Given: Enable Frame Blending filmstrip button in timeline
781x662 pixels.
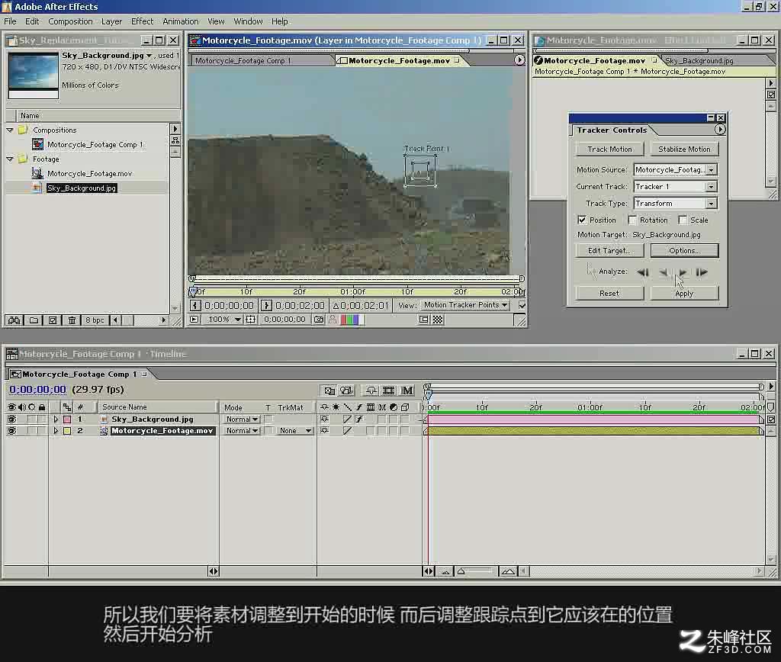Looking at the screenshot, I should pos(388,390).
